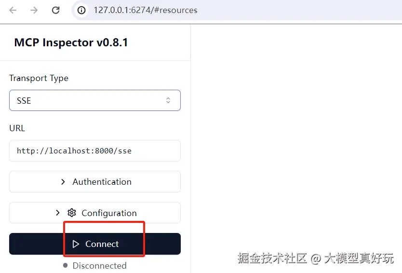This screenshot has width=402, height=273.
Task: Click the MCP Inspector v0.8.1 title
Action: coord(71,42)
